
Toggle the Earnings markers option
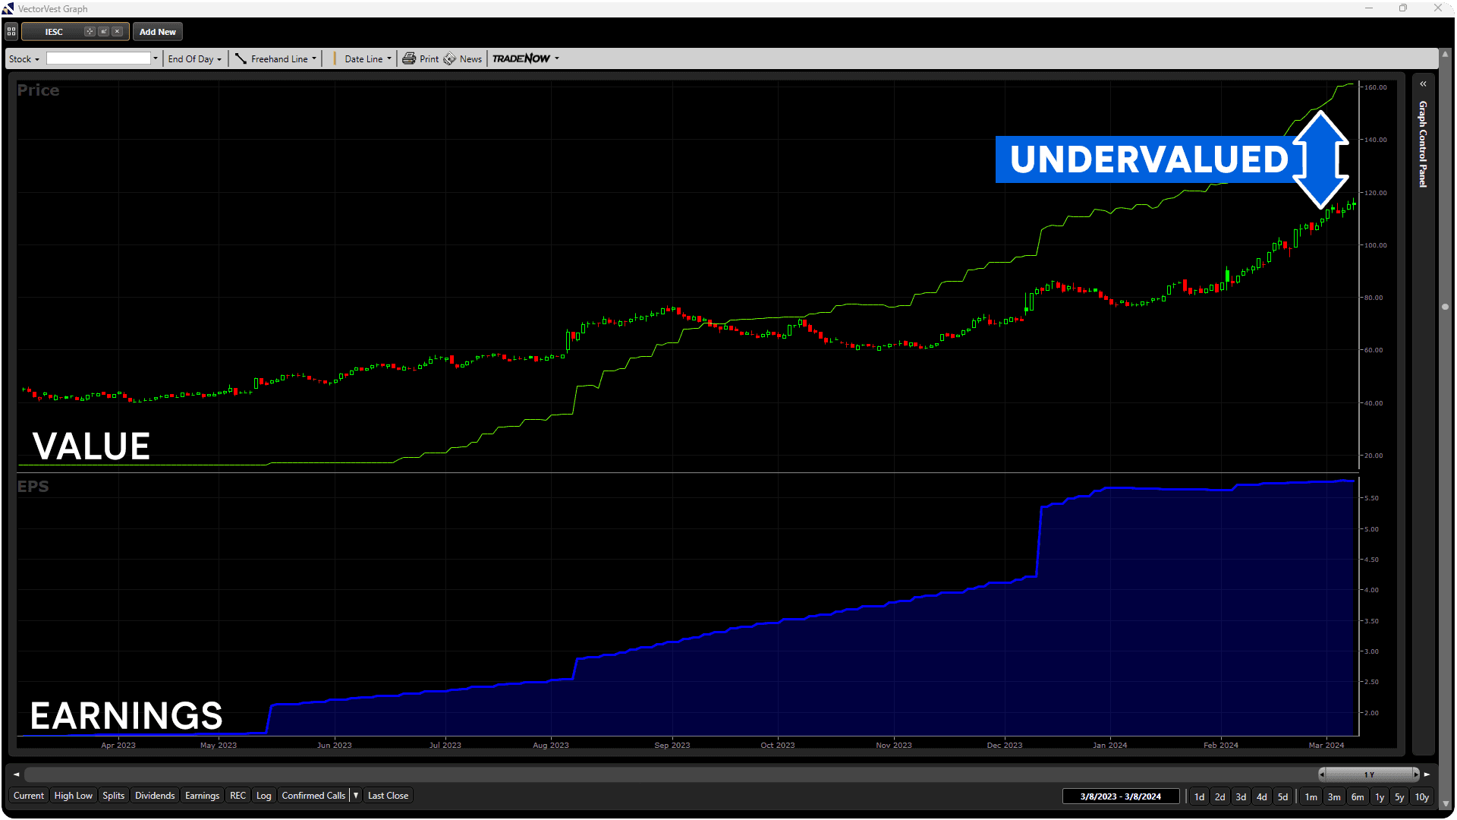[x=202, y=796]
